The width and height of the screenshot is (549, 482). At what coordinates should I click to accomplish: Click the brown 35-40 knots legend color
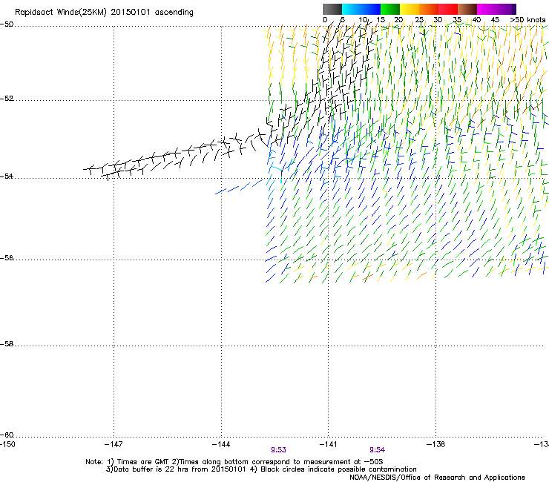tap(467, 9)
